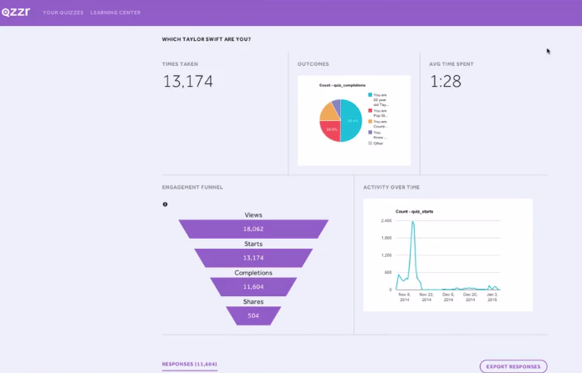Click the red 24.5% pie slice
This screenshot has height=373, width=582.
331,130
